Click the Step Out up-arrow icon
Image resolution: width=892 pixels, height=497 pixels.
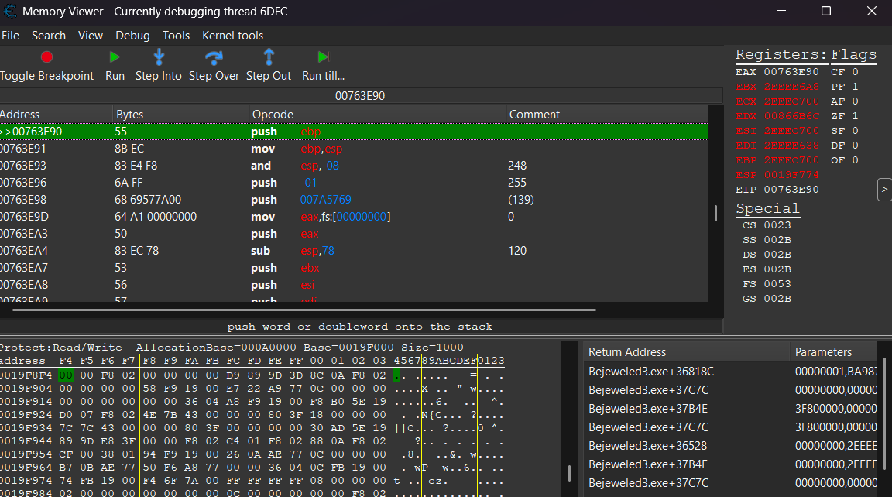click(269, 57)
